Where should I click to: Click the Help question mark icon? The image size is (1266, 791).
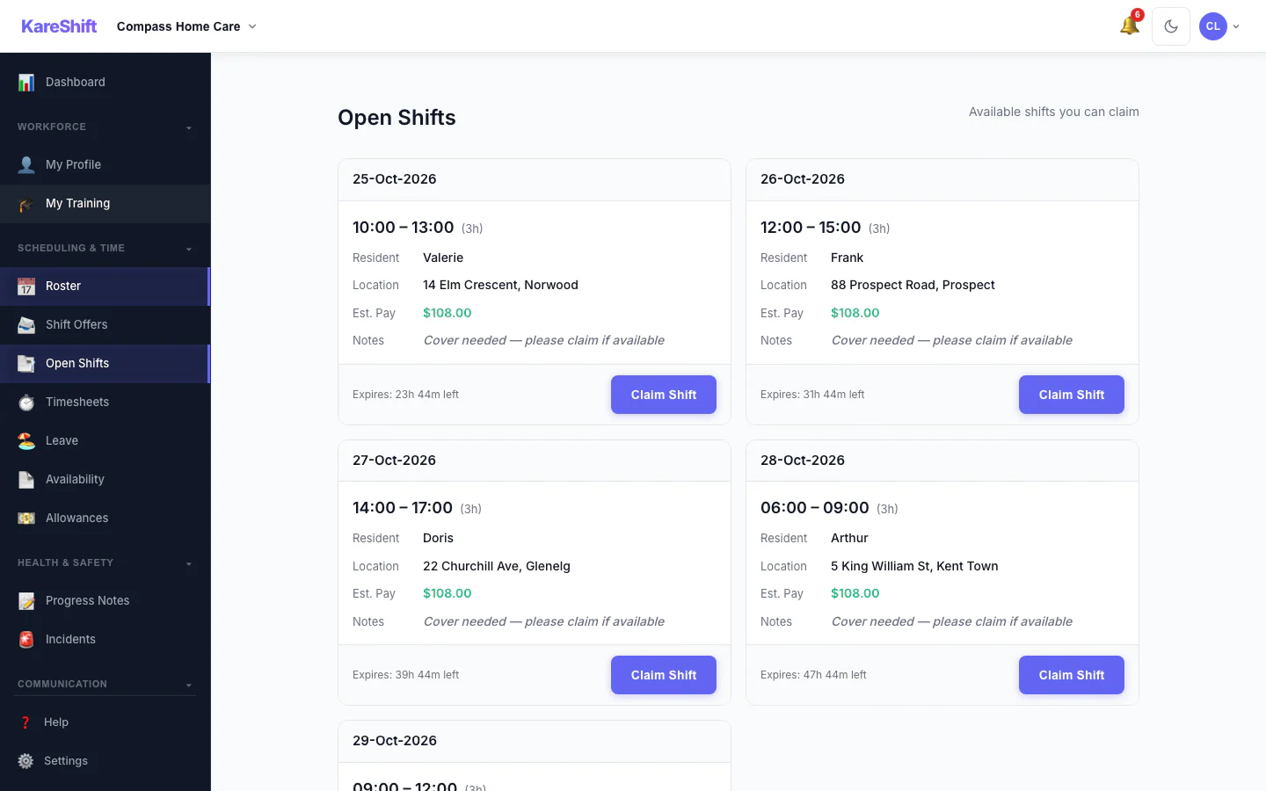pyautogui.click(x=25, y=722)
